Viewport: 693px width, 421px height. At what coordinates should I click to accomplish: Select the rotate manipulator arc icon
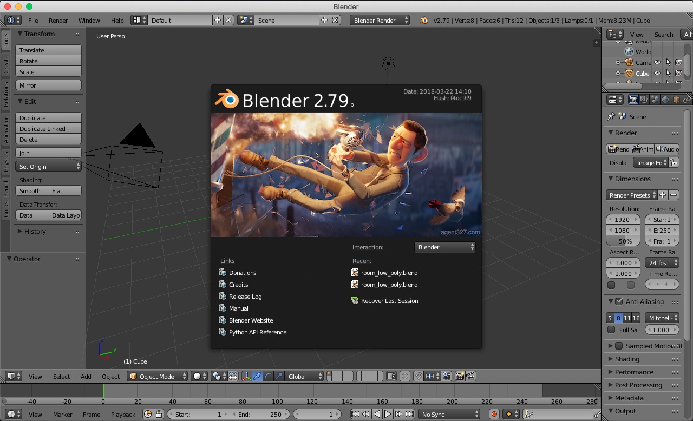click(268, 376)
